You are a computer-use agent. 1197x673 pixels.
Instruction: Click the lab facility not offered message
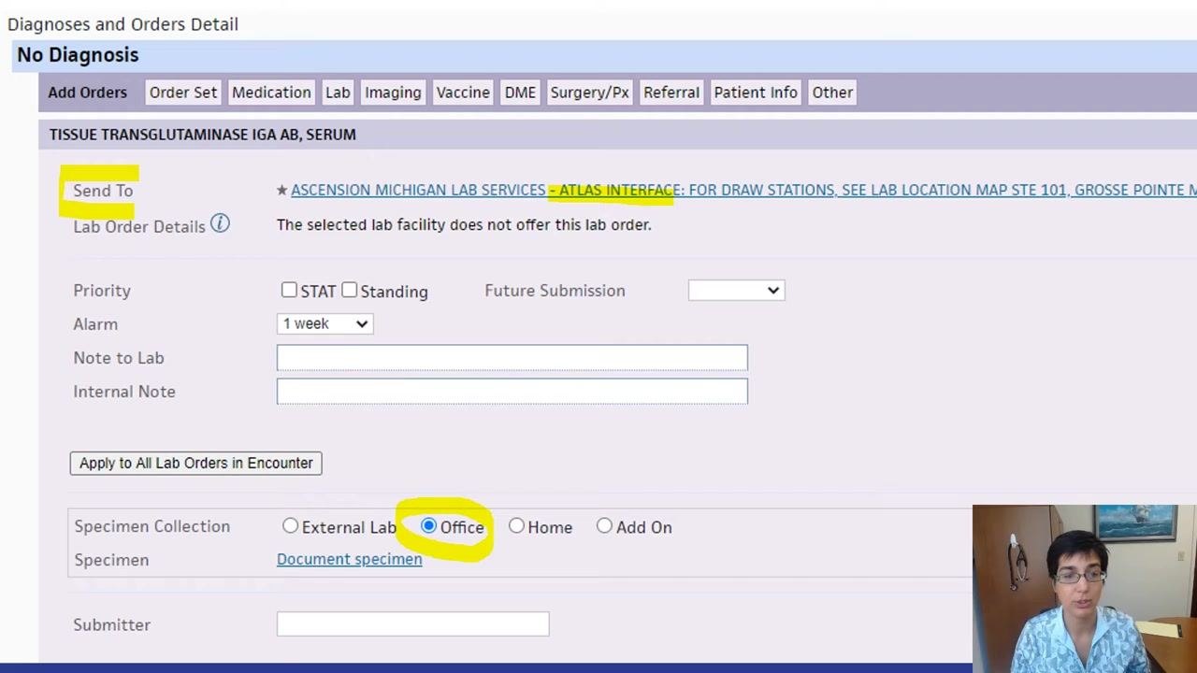pos(464,224)
